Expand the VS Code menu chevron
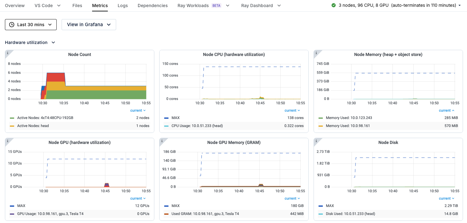 click(x=59, y=6)
